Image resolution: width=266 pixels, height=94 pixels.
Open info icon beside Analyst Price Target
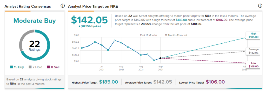(260, 6)
